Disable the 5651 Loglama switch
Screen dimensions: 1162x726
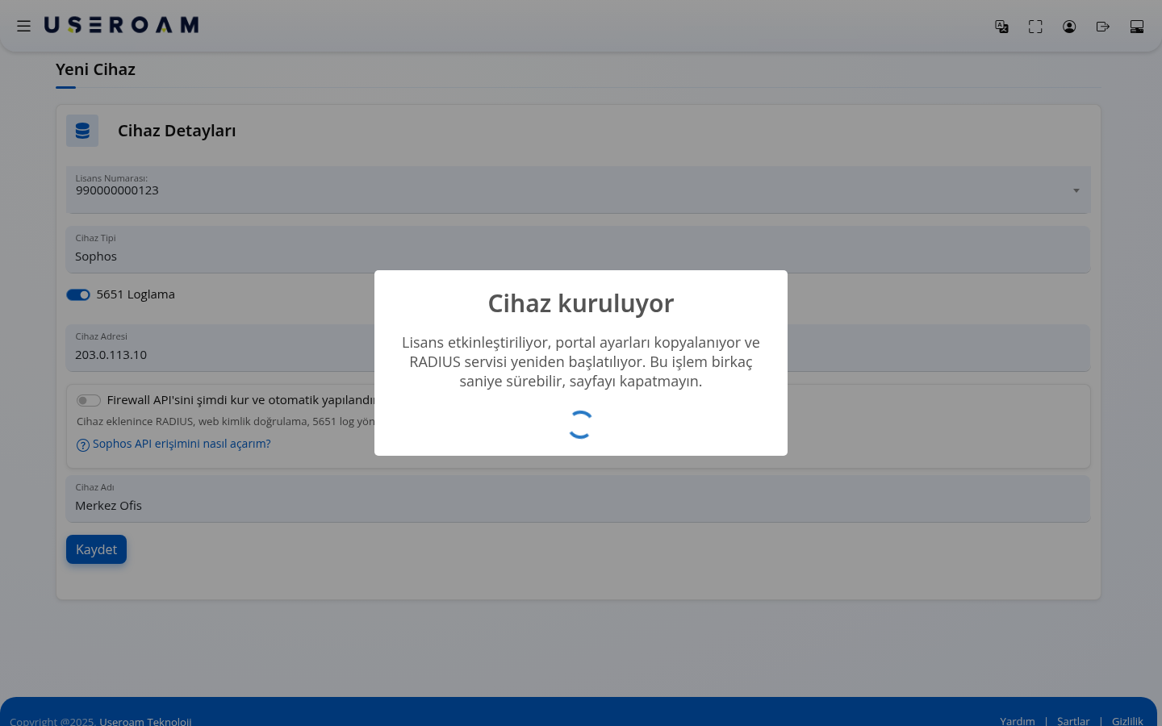point(78,294)
